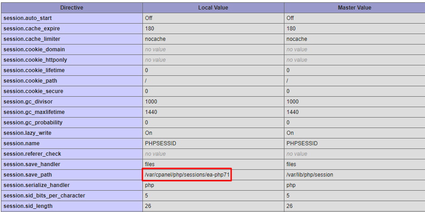Click local value Off for auto_start
The width and height of the screenshot is (425, 212).
(x=148, y=18)
